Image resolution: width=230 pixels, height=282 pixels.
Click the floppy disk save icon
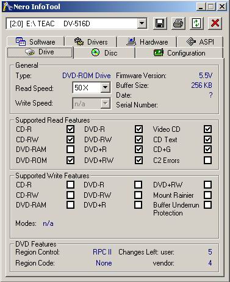160,23
